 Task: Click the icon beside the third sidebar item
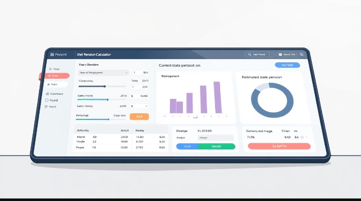[x=49, y=84]
